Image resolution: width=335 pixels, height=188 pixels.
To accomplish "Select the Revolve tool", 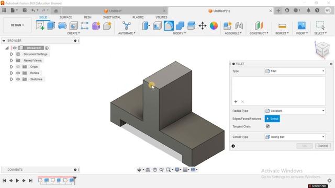I will click(62, 26).
